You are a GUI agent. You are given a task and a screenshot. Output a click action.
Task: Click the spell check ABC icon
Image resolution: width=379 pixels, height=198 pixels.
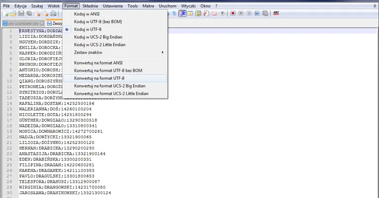tap(276, 14)
